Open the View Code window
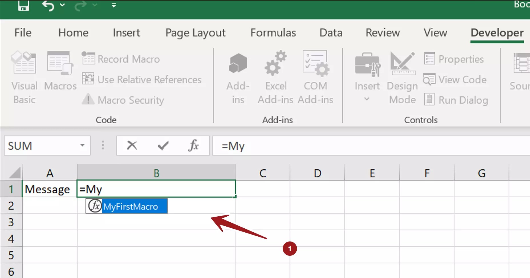The width and height of the screenshot is (530, 278). pyautogui.click(x=455, y=80)
